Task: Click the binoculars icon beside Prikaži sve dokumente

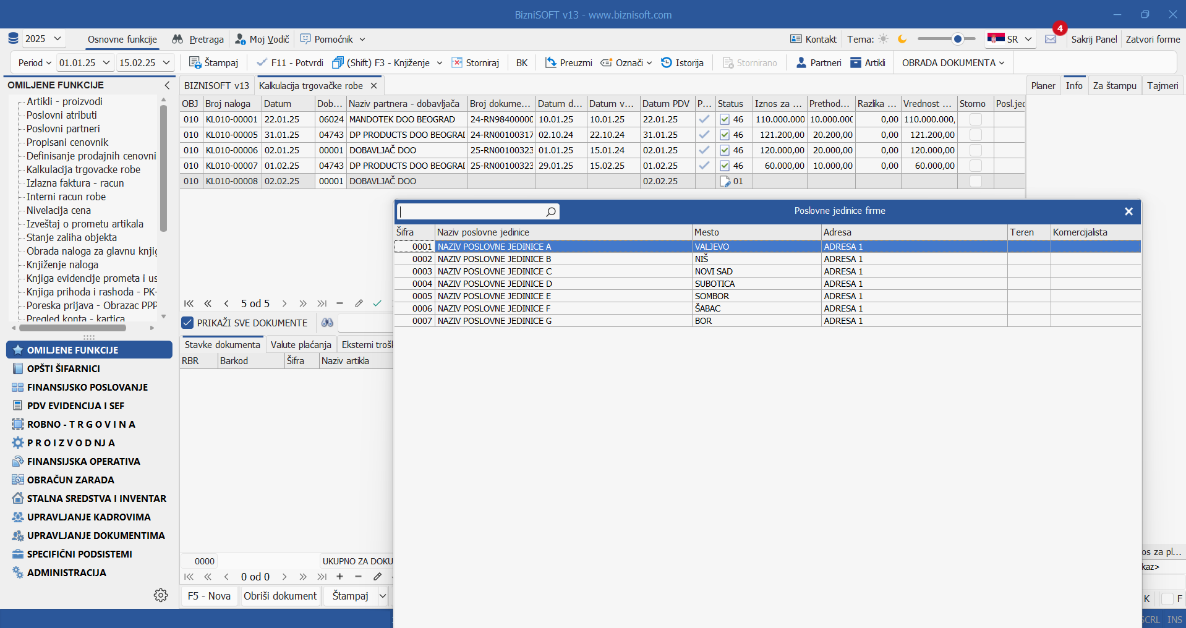Action: pyautogui.click(x=327, y=323)
